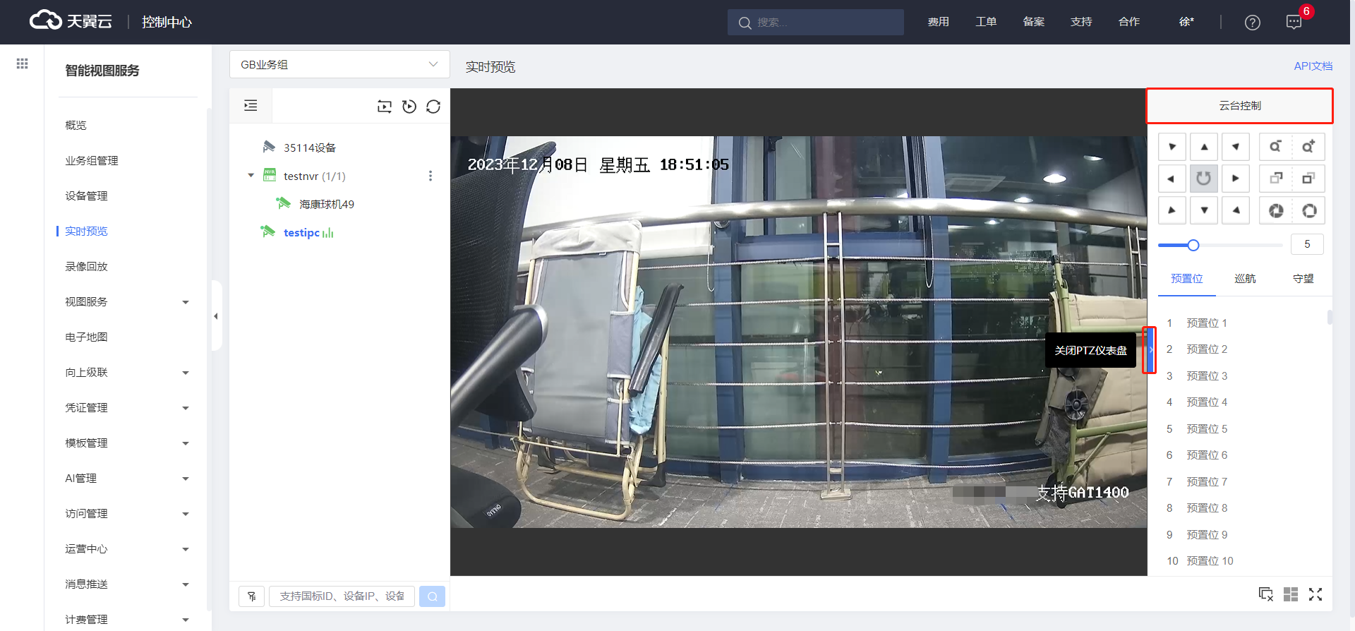1355x631 pixels.
Task: Collapse the device tree panel icon
Action: [x=251, y=106]
